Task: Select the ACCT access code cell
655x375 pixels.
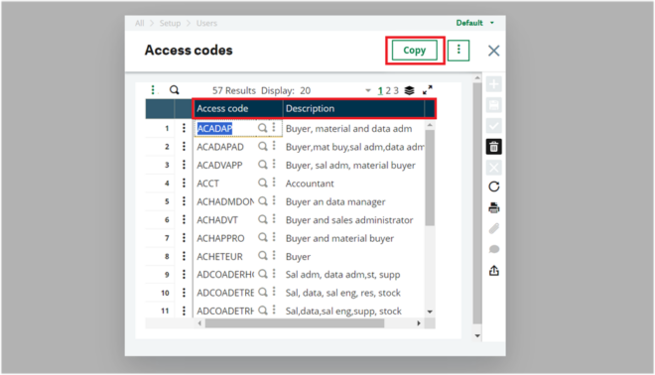Action: (208, 184)
